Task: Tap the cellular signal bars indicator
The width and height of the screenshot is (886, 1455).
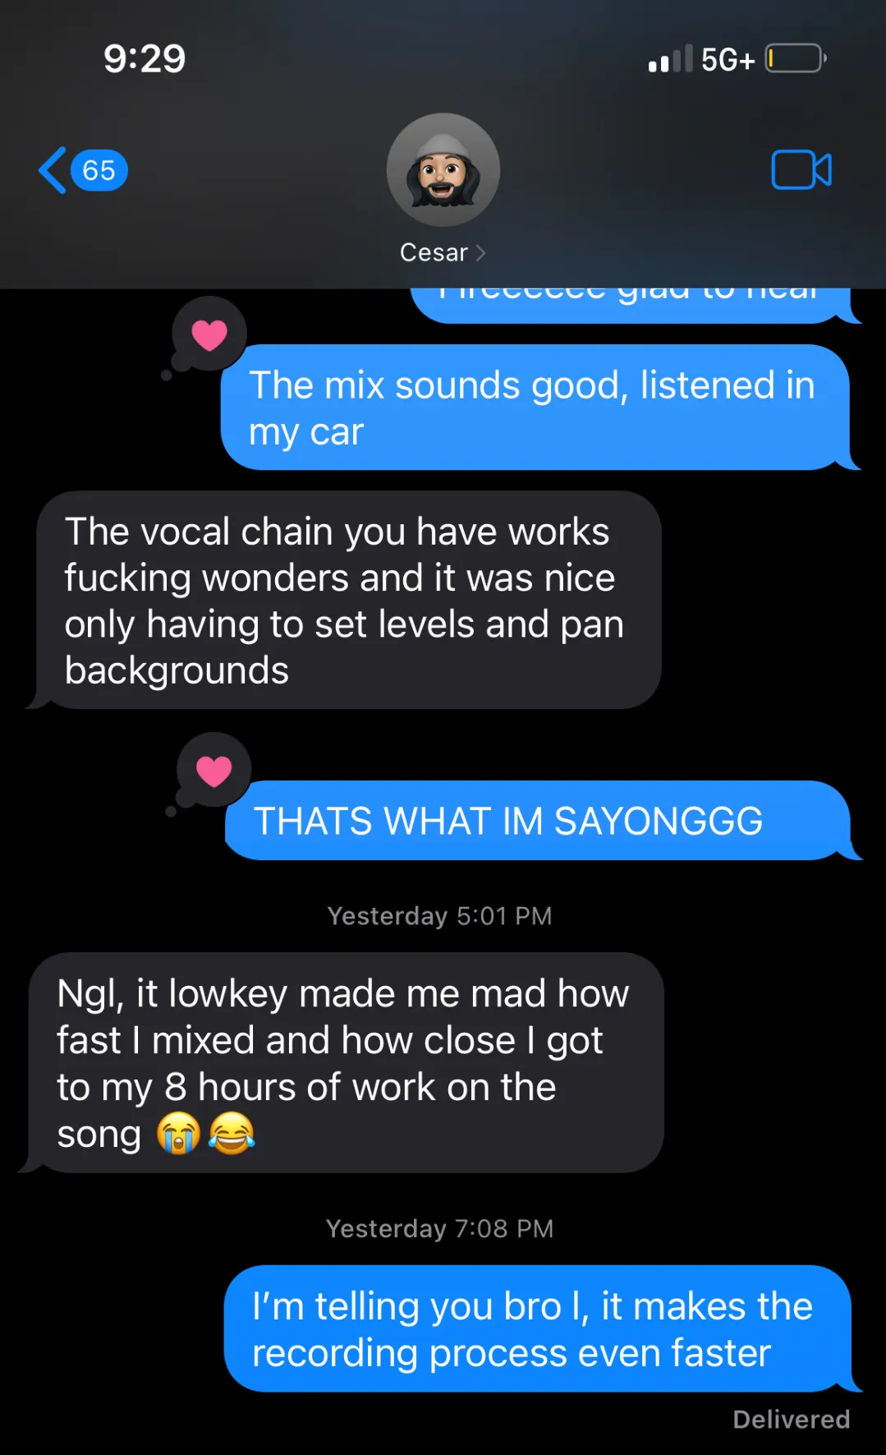Action: [x=670, y=59]
